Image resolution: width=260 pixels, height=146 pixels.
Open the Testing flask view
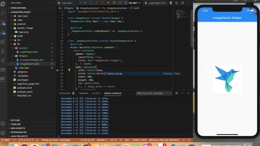point(3,51)
